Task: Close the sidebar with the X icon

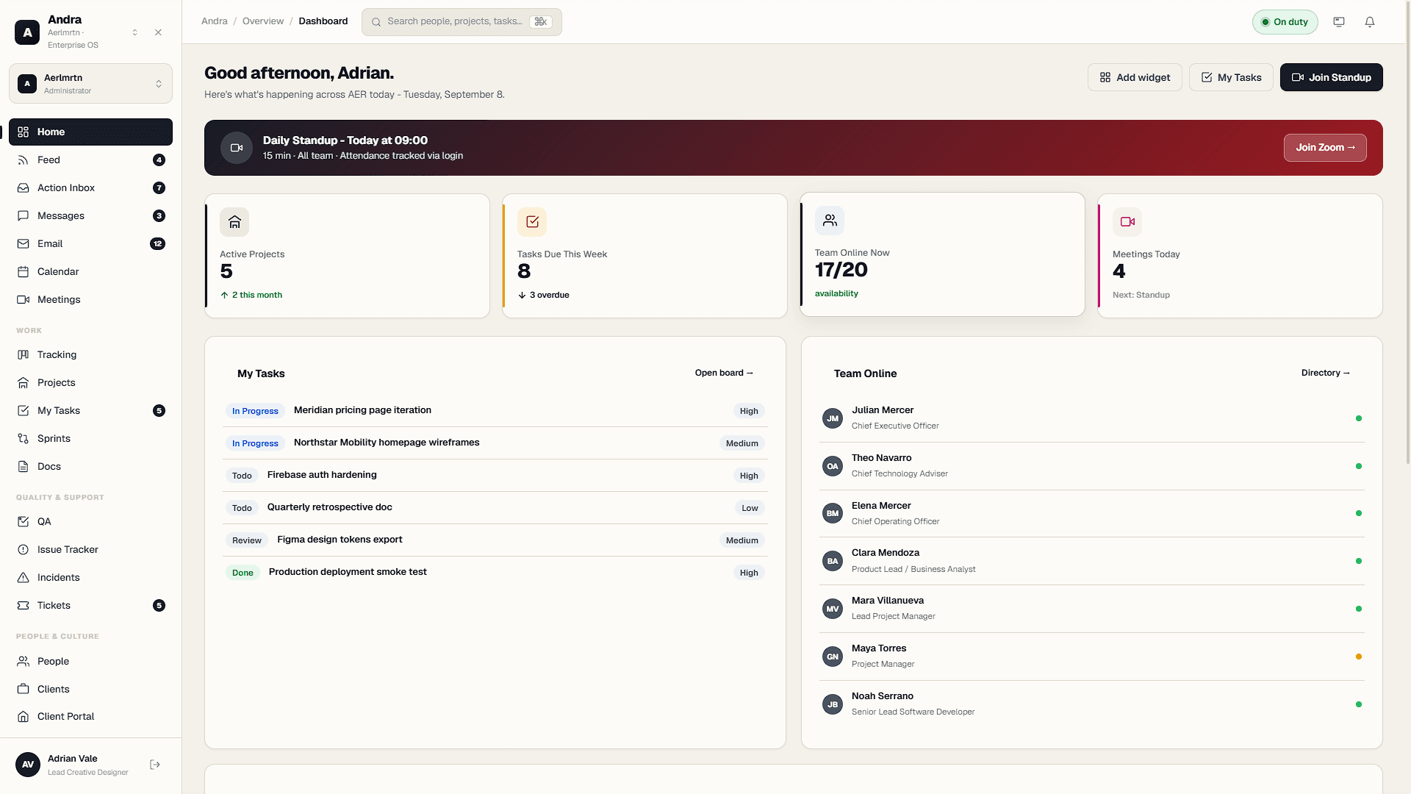Action: [159, 32]
